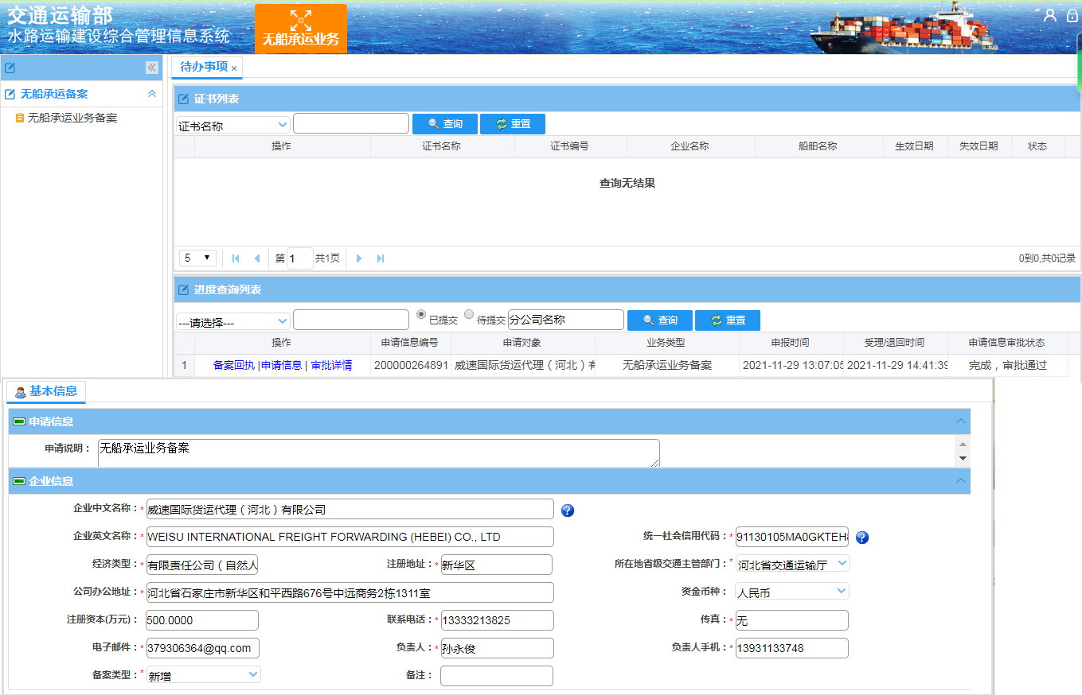Jump to first page using pagination icon
Image resolution: width=1082 pixels, height=695 pixels.
[x=235, y=258]
